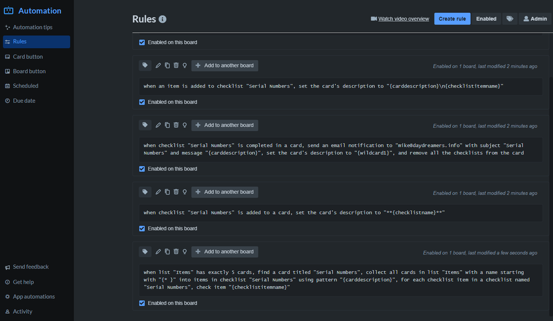Screen dimensions: 553x321
Task: Delete the third rule via its trash icon
Action: point(176,192)
